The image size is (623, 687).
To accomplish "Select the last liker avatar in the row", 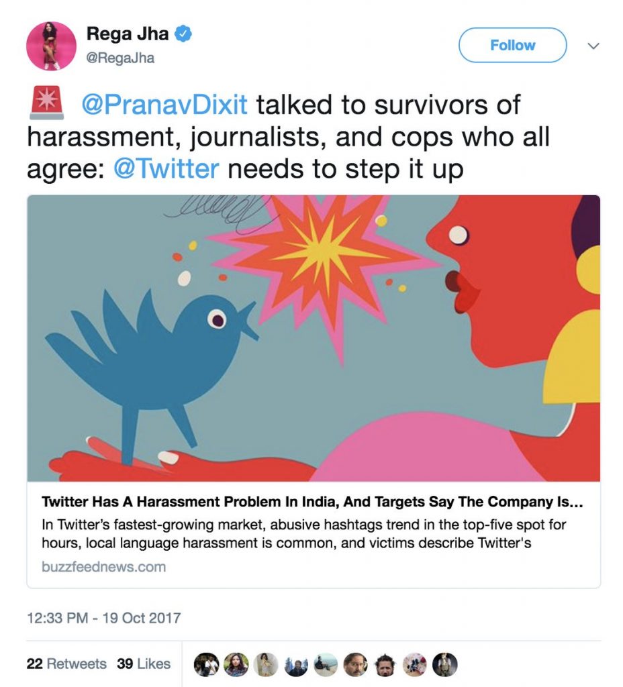I will point(444,664).
